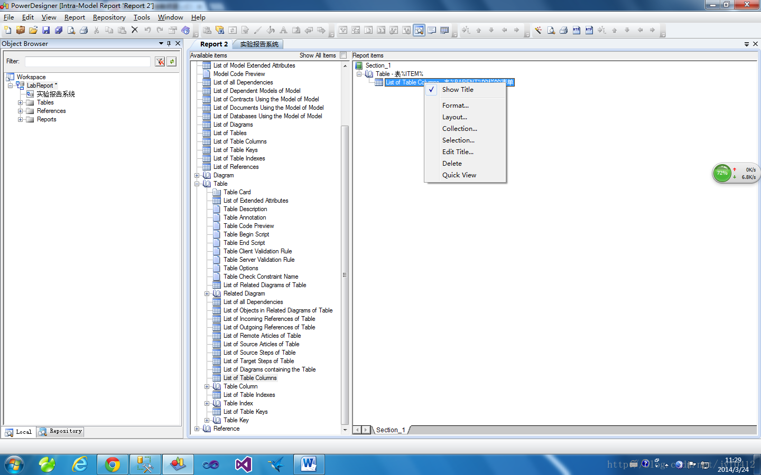Expand the Table Column node
This screenshot has width=761, height=475.
(207, 386)
